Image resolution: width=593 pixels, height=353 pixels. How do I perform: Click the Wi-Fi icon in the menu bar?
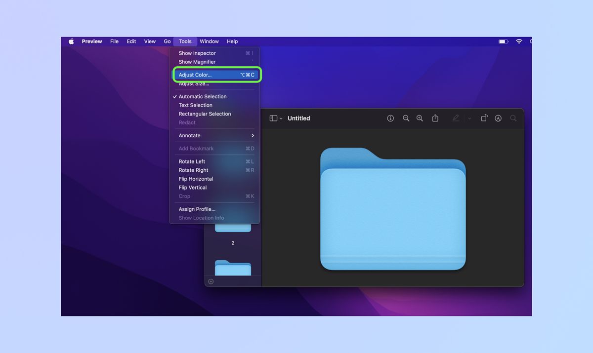tap(518, 41)
